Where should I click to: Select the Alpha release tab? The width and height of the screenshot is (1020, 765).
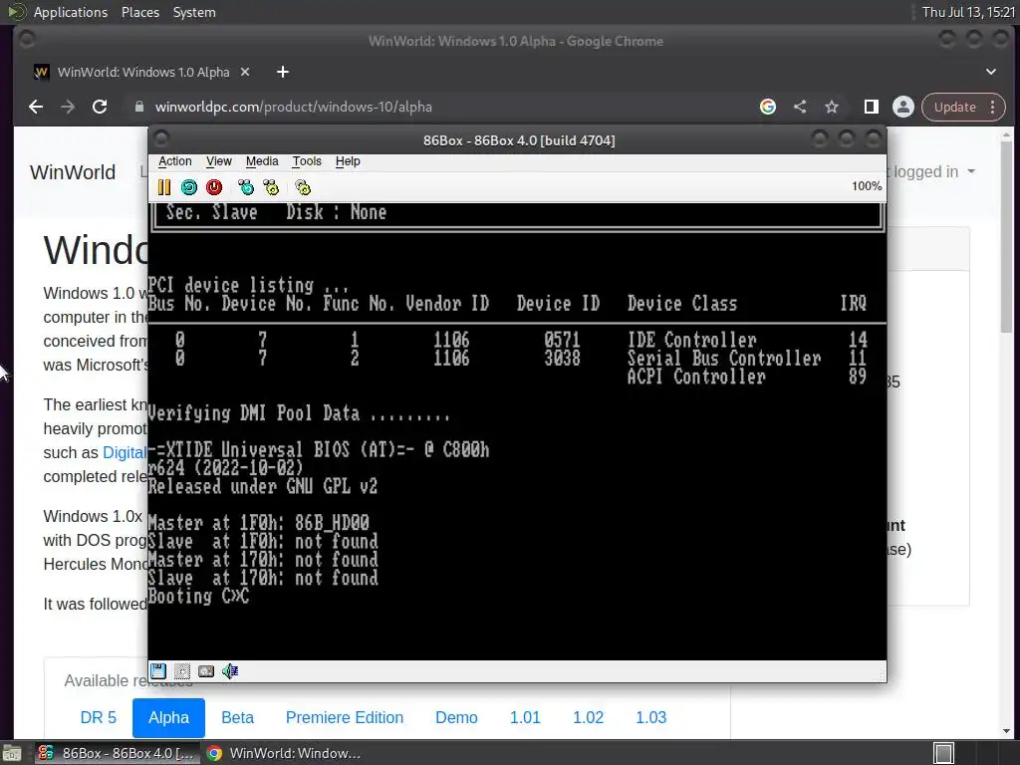[x=168, y=717]
